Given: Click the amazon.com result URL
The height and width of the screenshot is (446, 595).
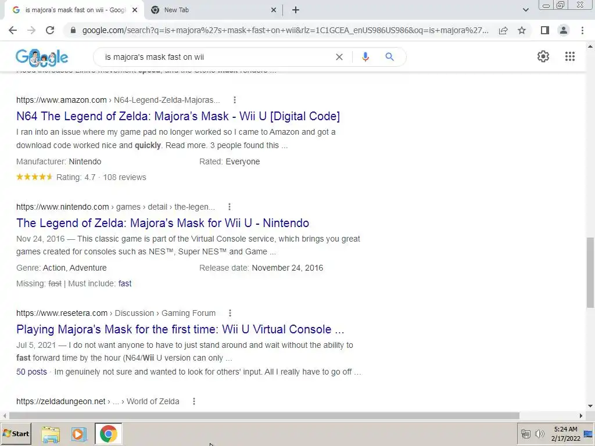Looking at the screenshot, I should pos(118,100).
